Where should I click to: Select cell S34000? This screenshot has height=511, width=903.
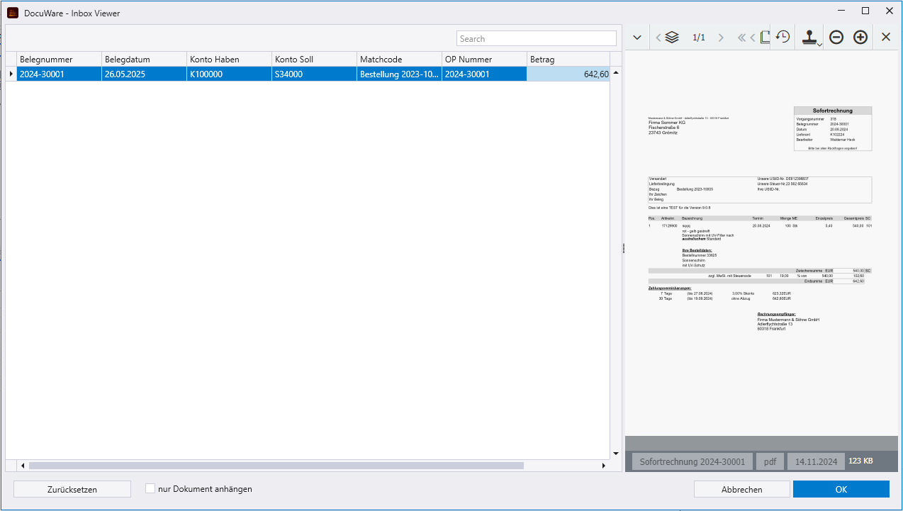(315, 74)
